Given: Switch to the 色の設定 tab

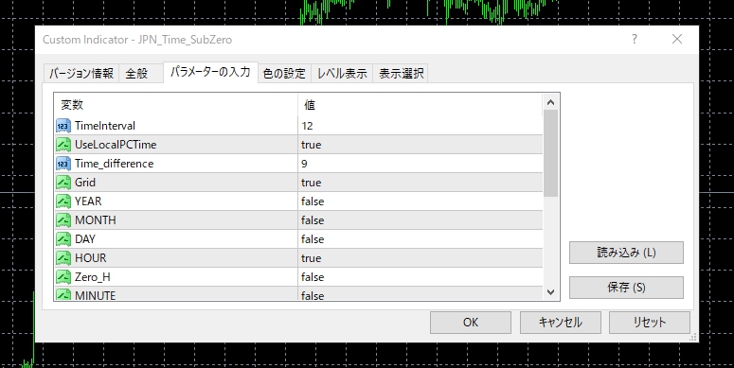Looking at the screenshot, I should coord(284,74).
